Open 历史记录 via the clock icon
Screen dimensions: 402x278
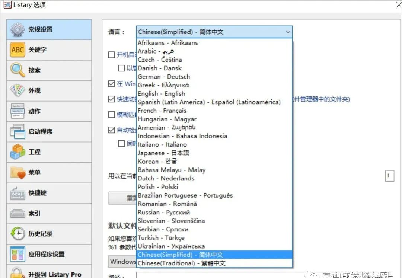(17, 234)
